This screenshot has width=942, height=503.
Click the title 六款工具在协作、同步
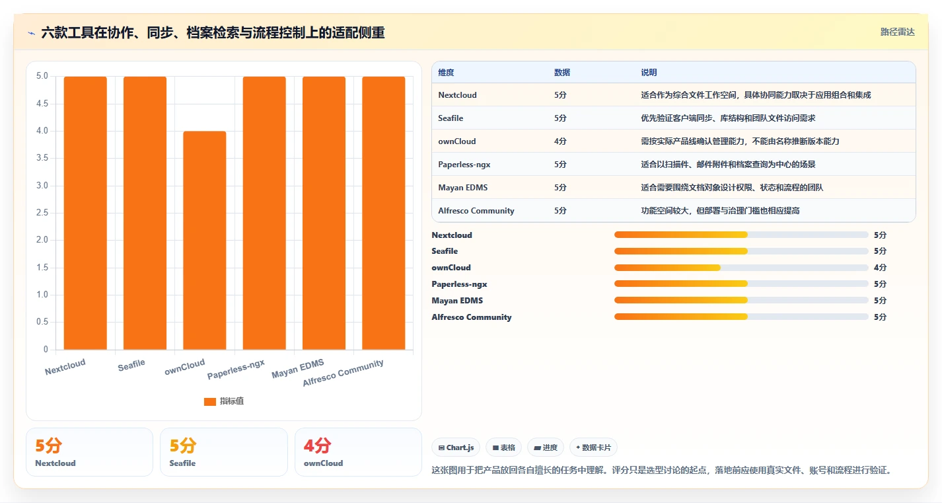coord(213,32)
